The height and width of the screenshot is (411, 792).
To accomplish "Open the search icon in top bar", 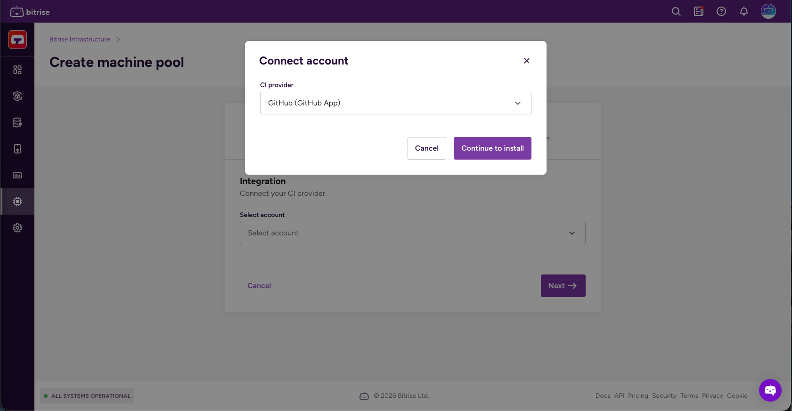I will (x=676, y=11).
